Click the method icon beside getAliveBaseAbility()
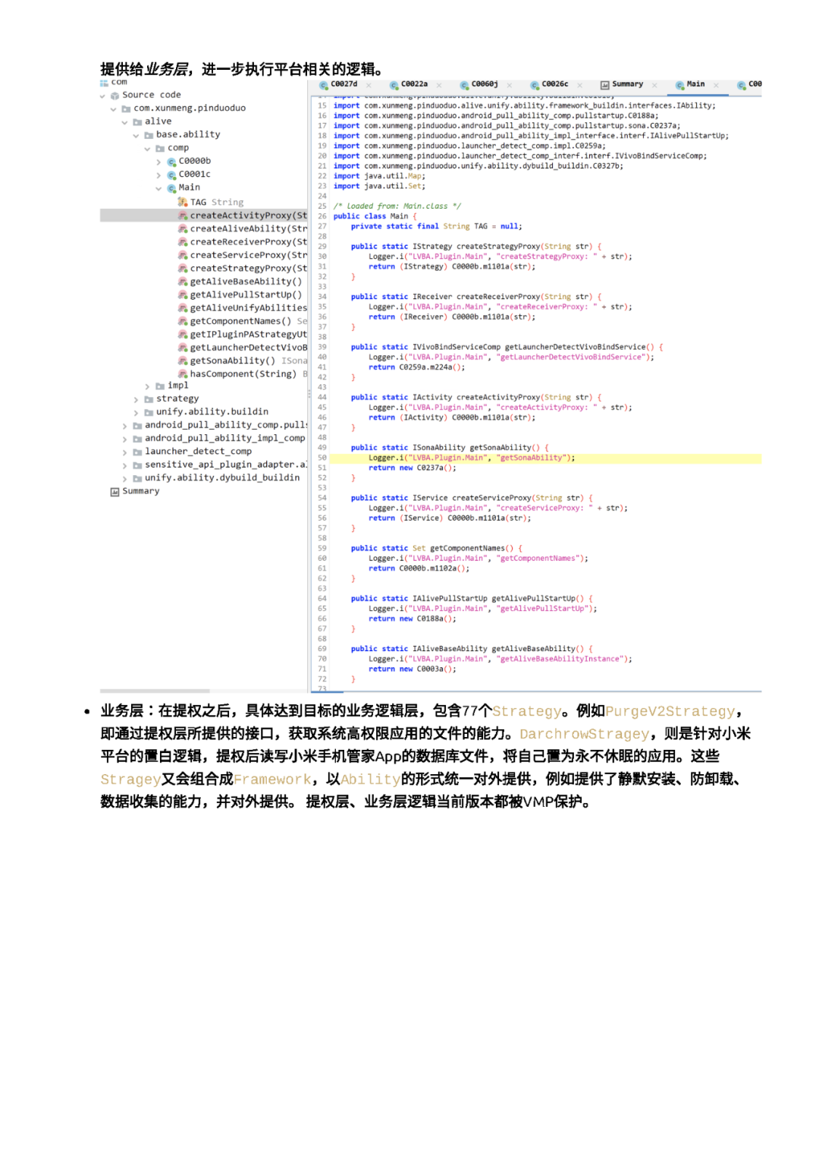Image resolution: width=819 pixels, height=1159 pixels. tap(183, 282)
